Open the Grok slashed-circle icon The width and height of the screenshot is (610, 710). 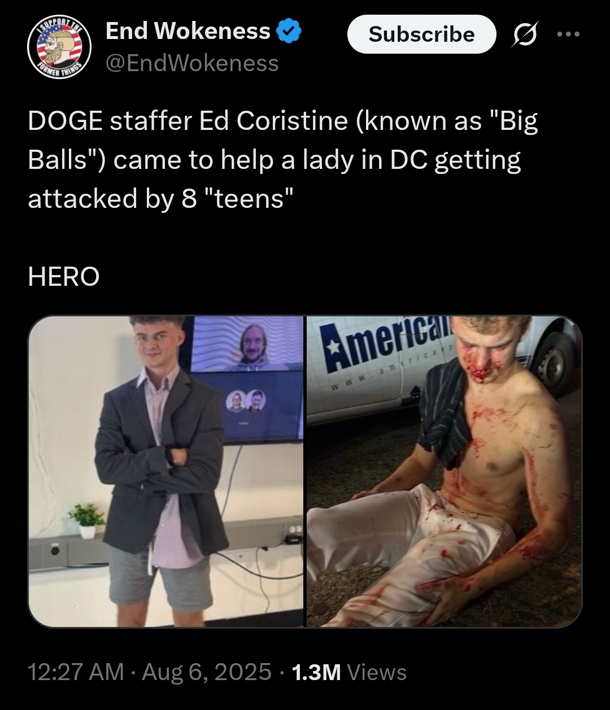click(525, 34)
